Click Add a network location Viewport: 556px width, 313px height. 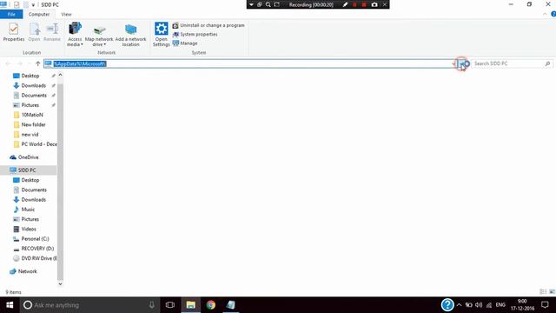(130, 36)
